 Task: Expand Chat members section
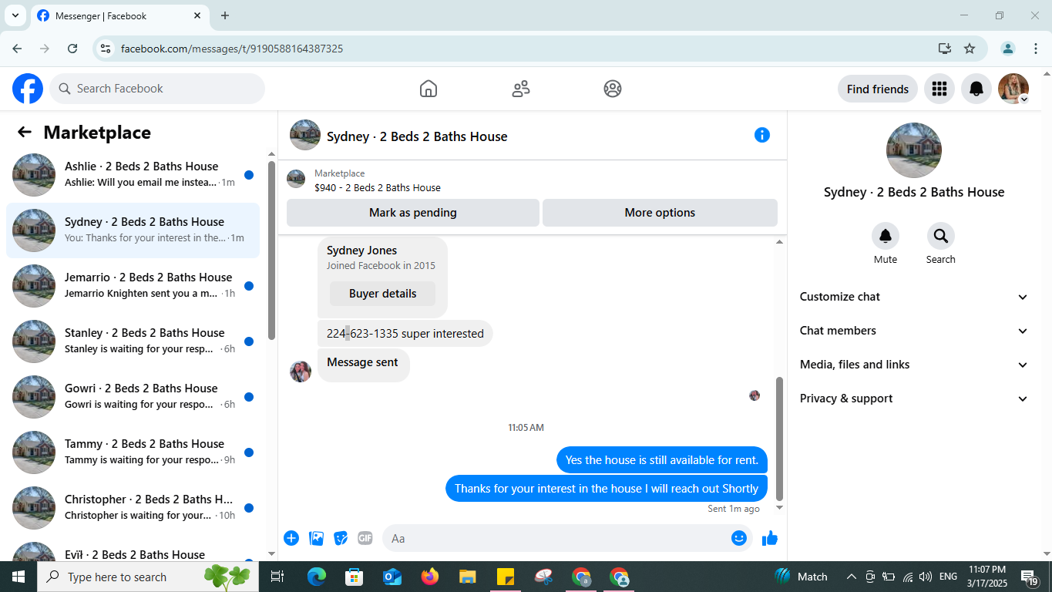(914, 331)
